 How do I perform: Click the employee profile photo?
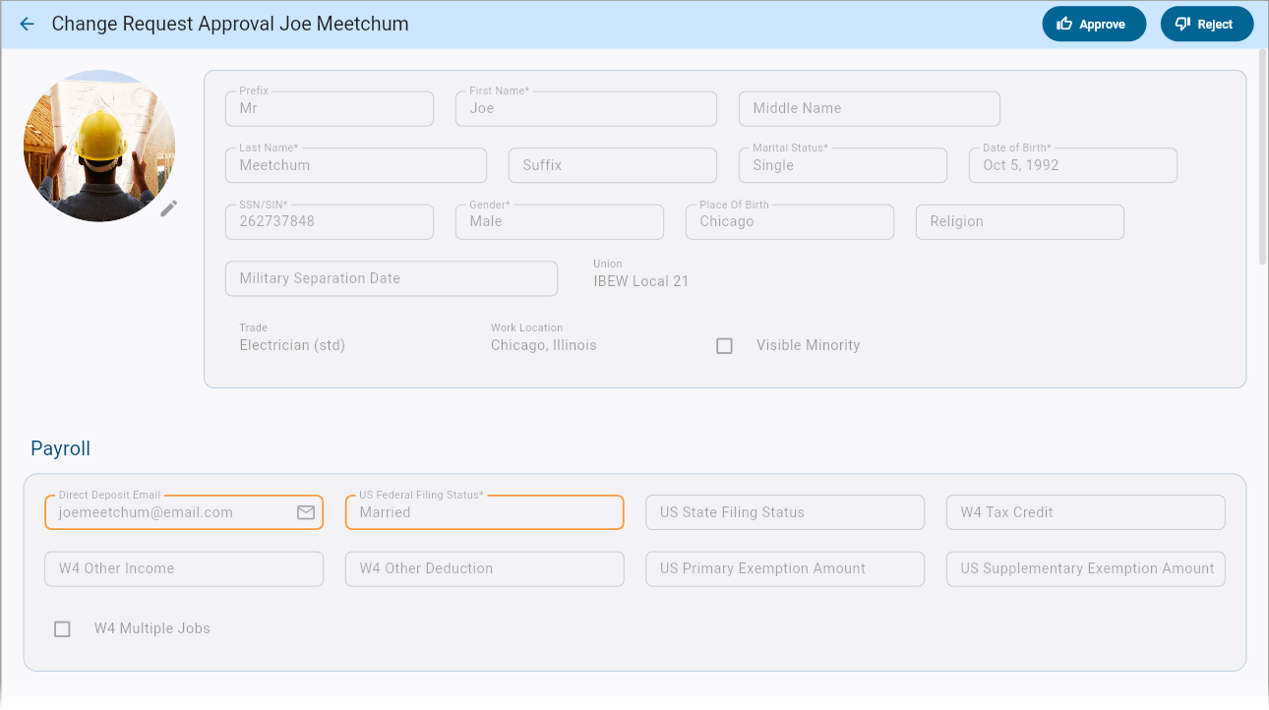click(99, 146)
